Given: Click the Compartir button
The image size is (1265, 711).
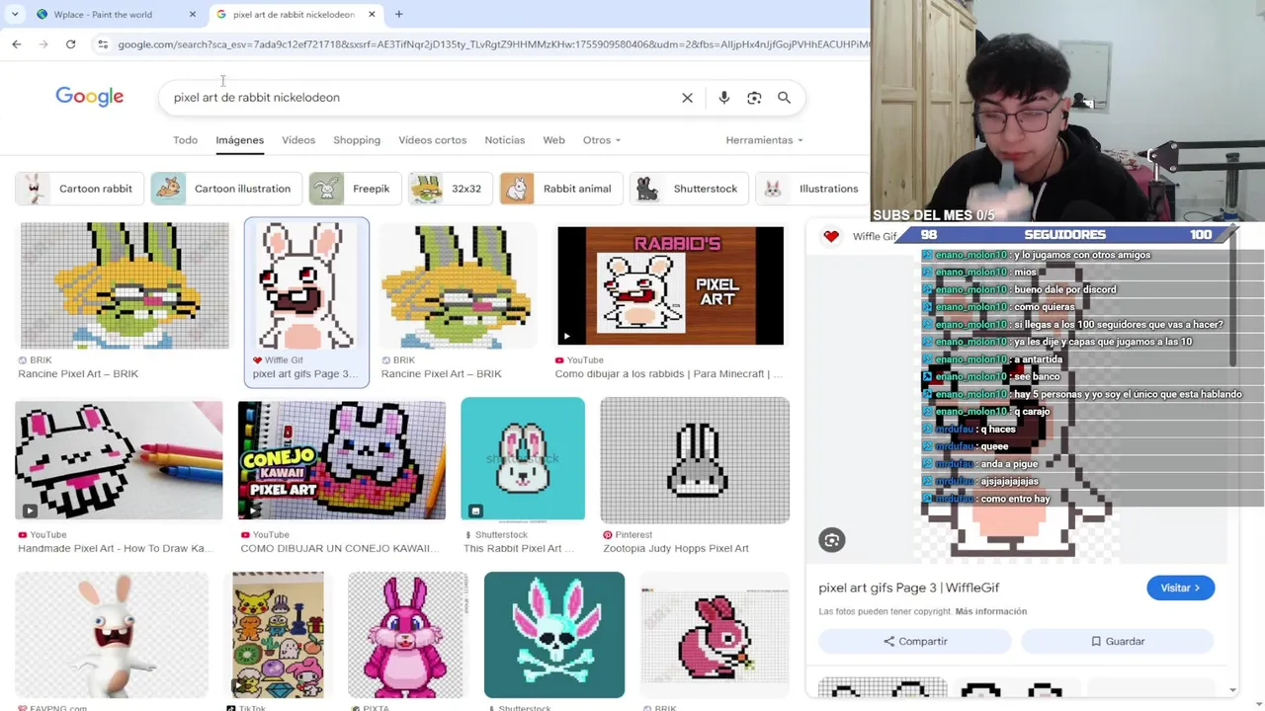Looking at the screenshot, I should tap(915, 642).
